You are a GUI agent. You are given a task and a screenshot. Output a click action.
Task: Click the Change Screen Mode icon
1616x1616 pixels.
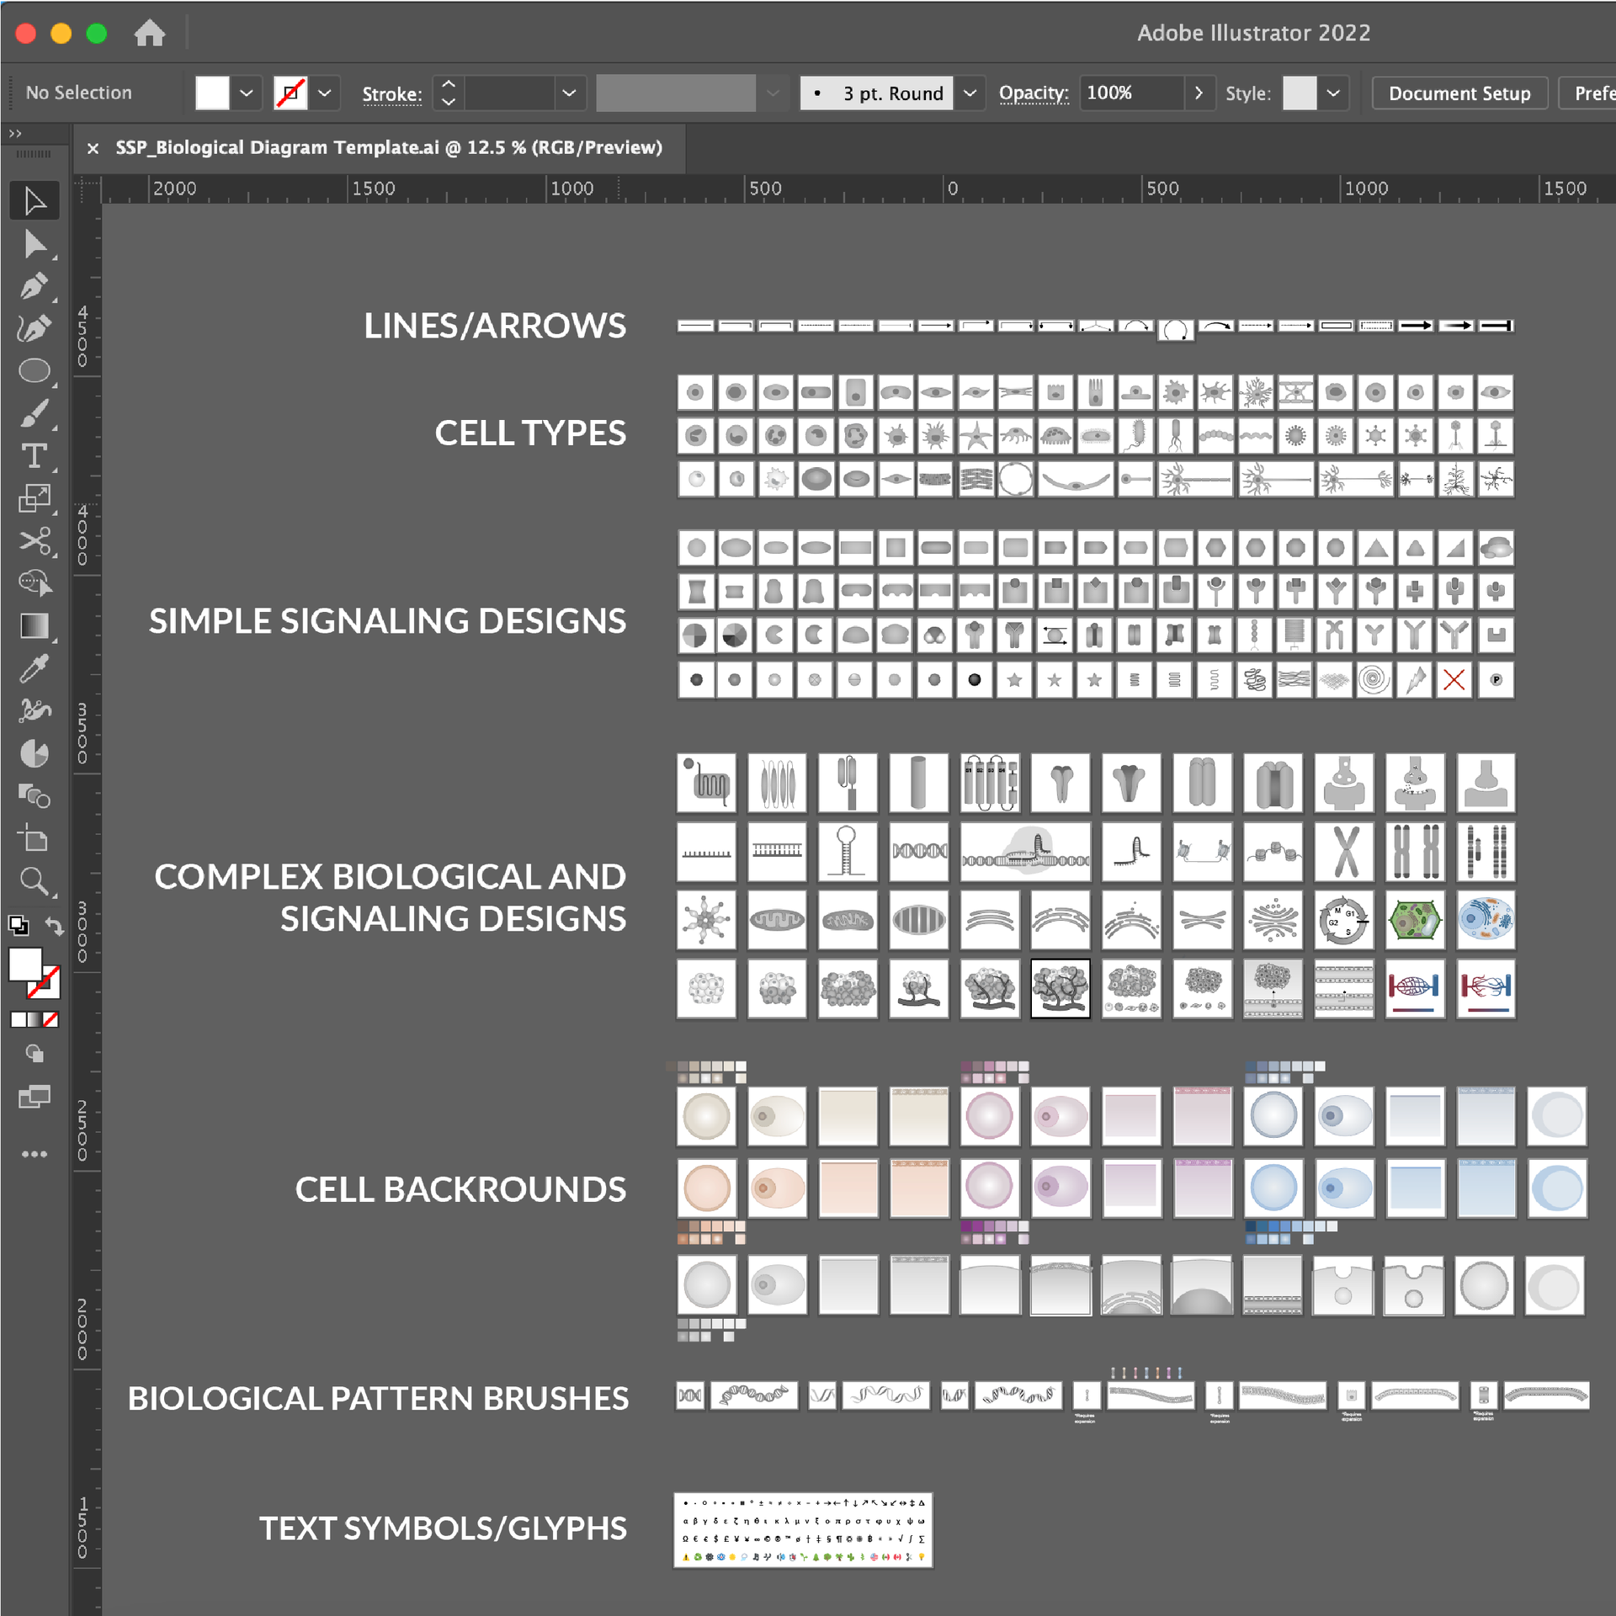point(35,1097)
